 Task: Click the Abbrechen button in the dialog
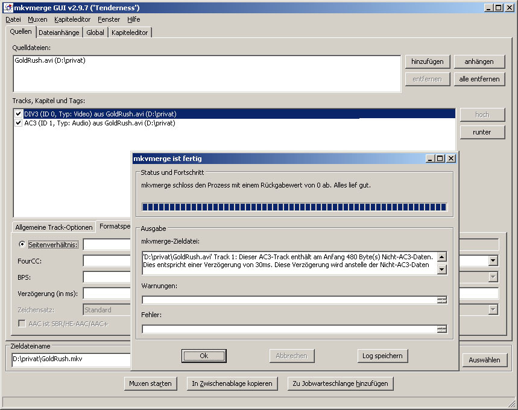pyautogui.click(x=292, y=356)
